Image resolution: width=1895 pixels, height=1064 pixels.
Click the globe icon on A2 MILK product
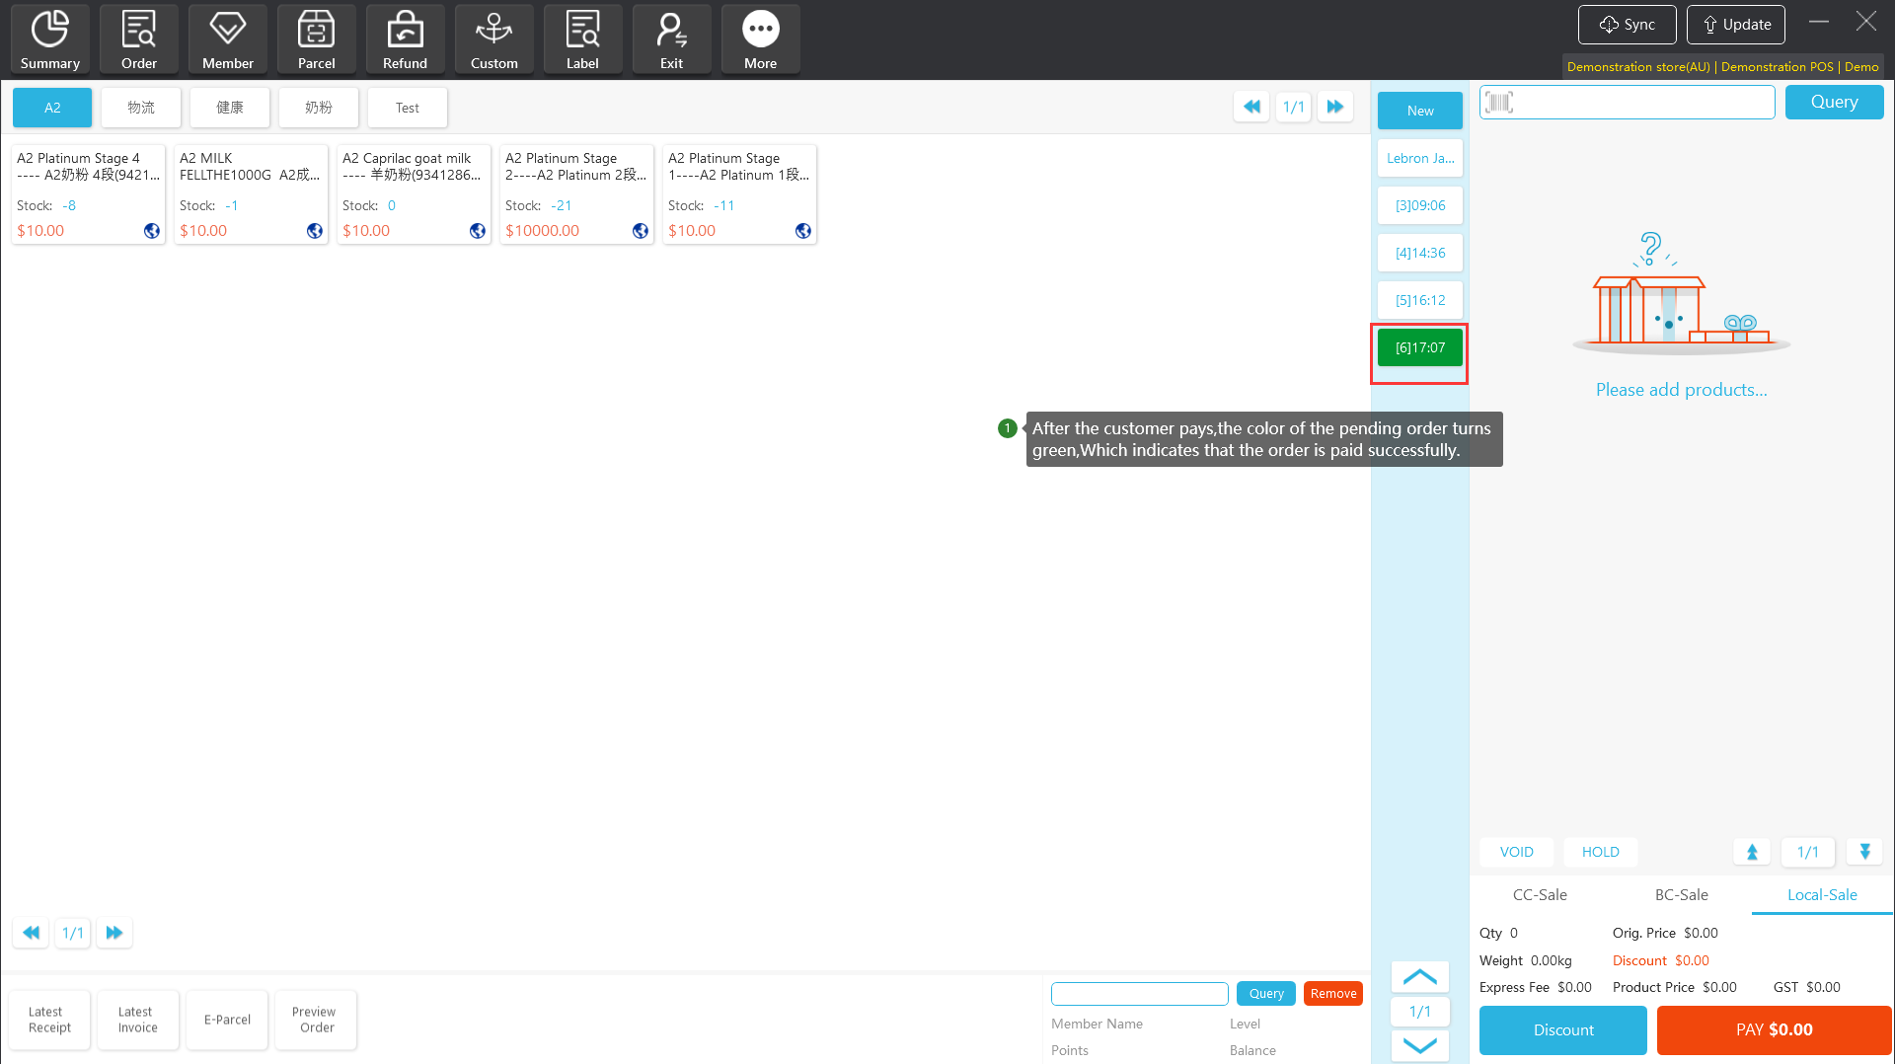coord(315,231)
